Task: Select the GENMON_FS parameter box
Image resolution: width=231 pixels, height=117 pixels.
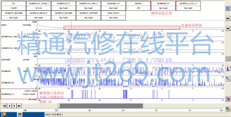Action: 163,6
